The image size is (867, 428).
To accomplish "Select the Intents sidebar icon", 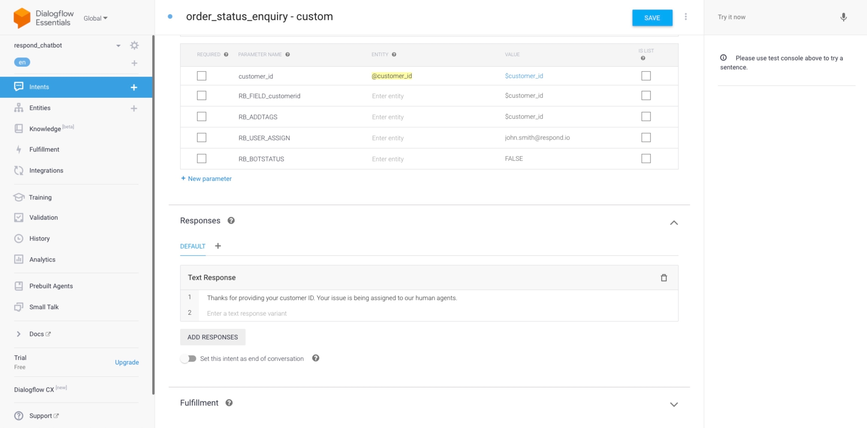I will tap(19, 87).
